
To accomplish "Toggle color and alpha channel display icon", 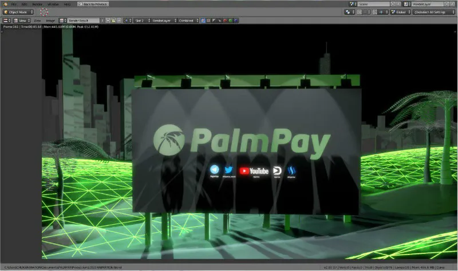I will 203,21.
